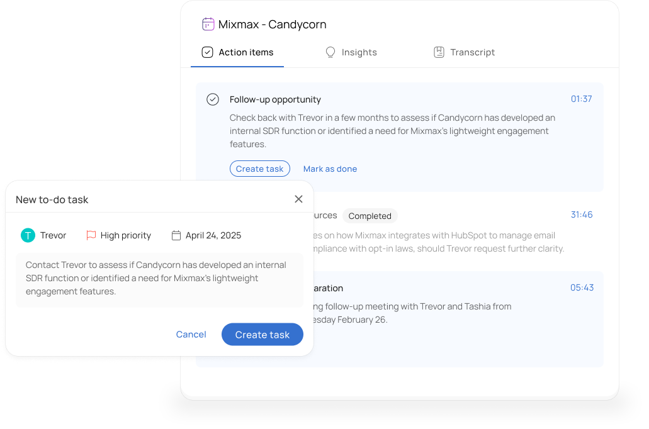Viewport: 649px width, 429px height.
Task: Click the Mark as done link
Action: coord(330,169)
